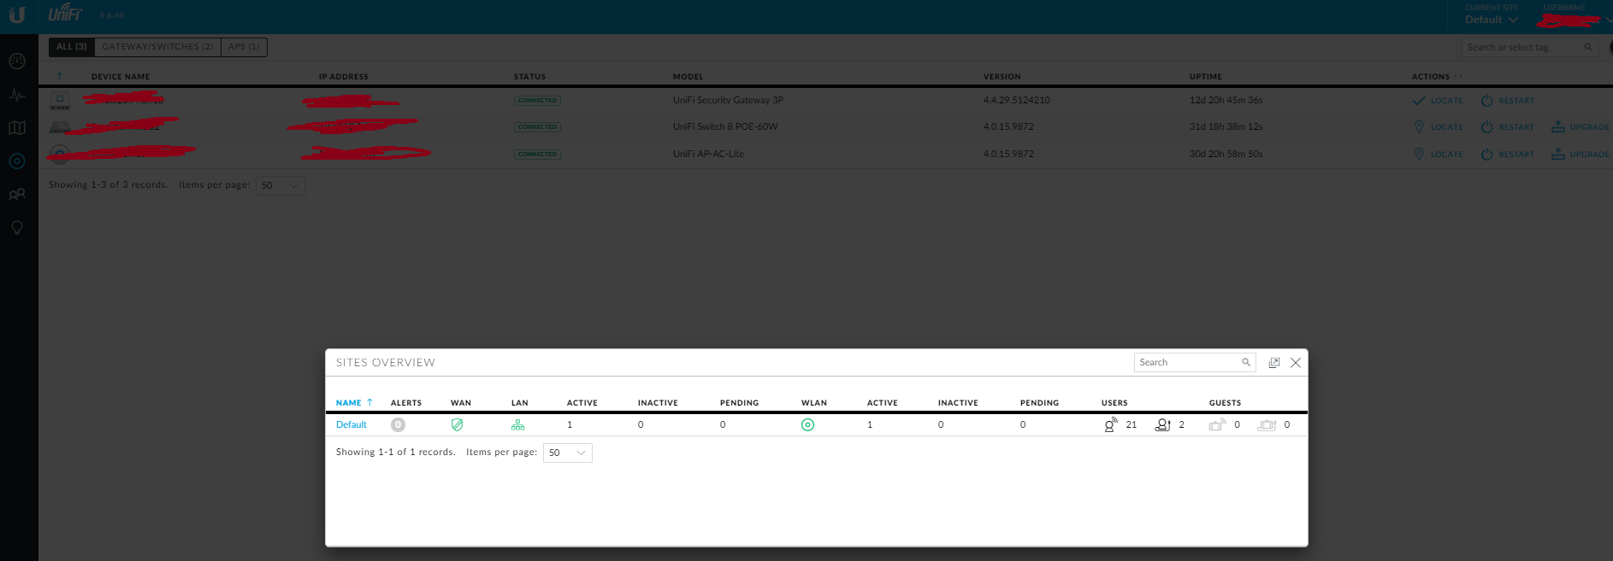1613x561 pixels.
Task: Open the Default site link
Action: [x=352, y=424]
